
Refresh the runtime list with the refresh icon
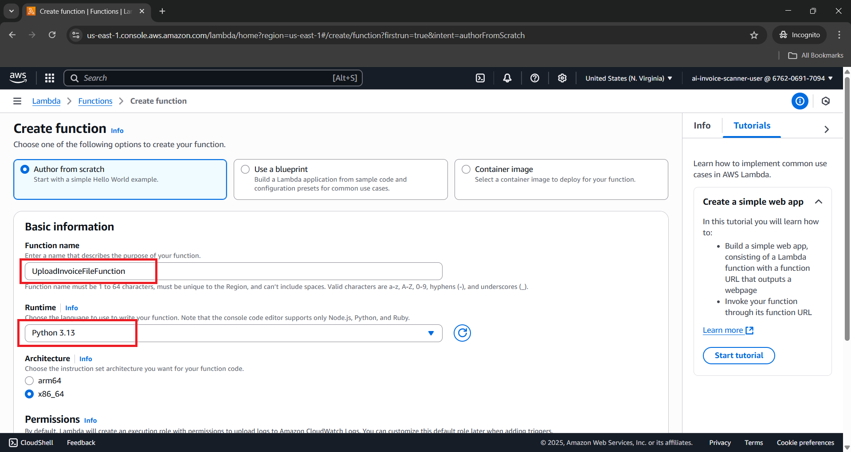pyautogui.click(x=462, y=333)
